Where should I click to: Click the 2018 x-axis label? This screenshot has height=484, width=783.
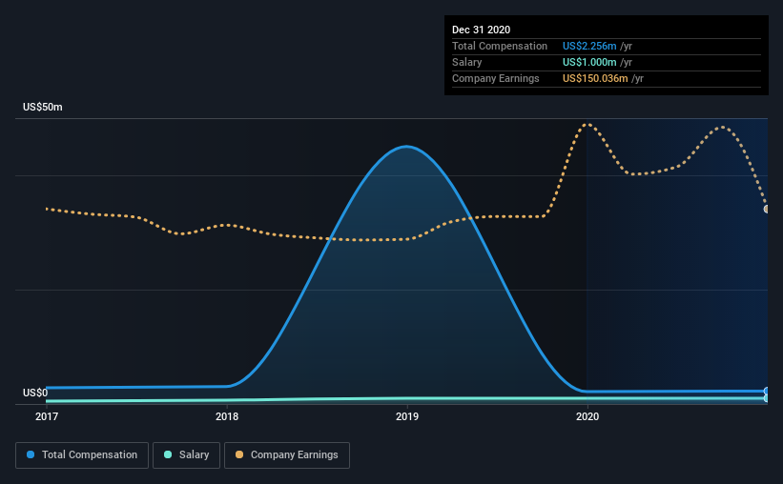[x=227, y=416]
